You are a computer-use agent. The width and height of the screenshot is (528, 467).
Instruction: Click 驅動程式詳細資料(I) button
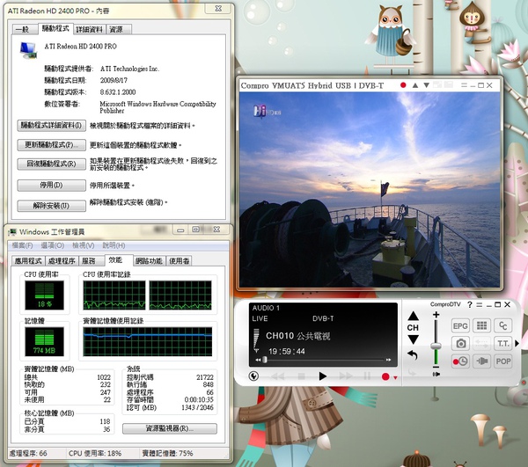52,126
